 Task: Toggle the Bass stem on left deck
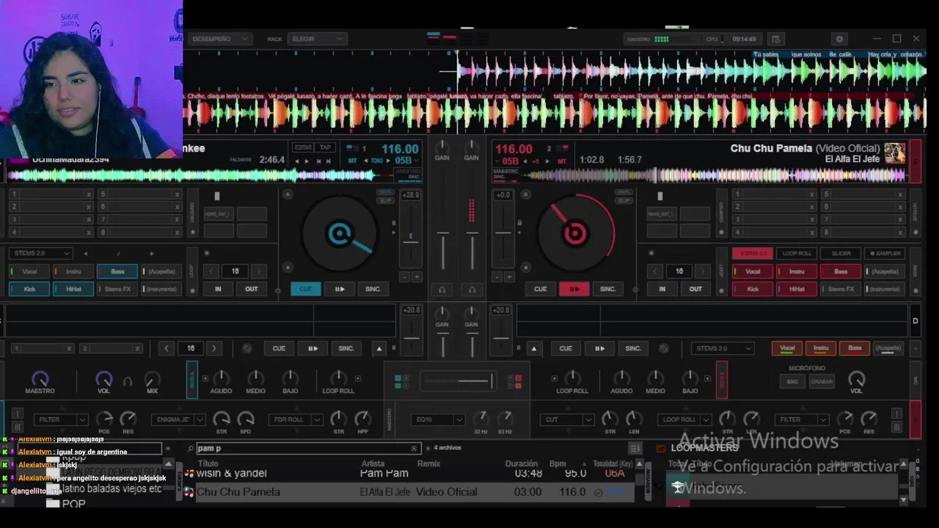click(117, 271)
